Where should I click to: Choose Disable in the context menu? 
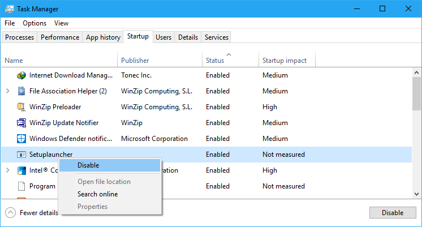[110, 165]
